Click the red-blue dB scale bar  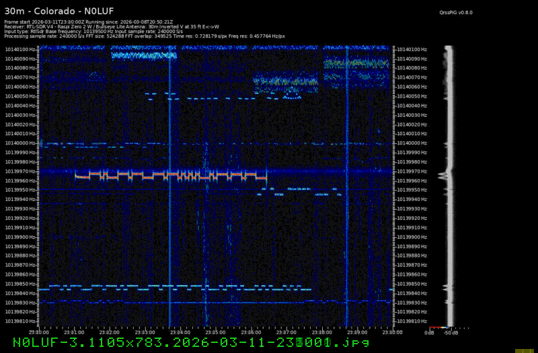click(x=437, y=327)
